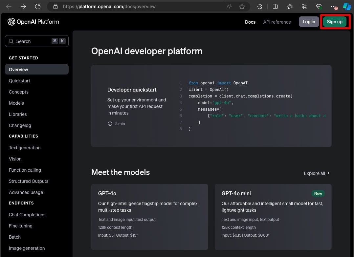Click the green Sign up button
Screen dimensions: 354x257
[335, 22]
